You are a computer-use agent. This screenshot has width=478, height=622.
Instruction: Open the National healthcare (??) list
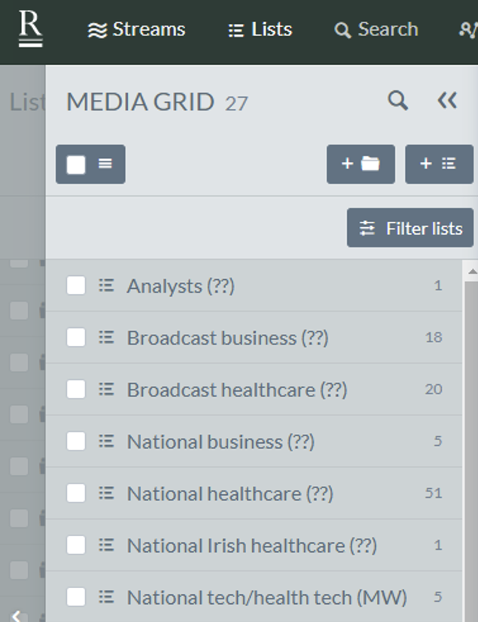(x=230, y=493)
